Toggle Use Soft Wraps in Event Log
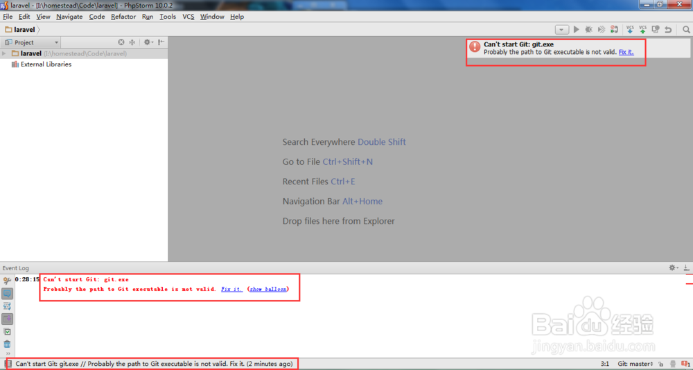 coord(7,306)
